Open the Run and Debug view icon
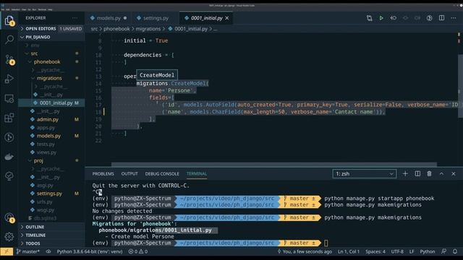The image size is (463, 260). [9, 79]
